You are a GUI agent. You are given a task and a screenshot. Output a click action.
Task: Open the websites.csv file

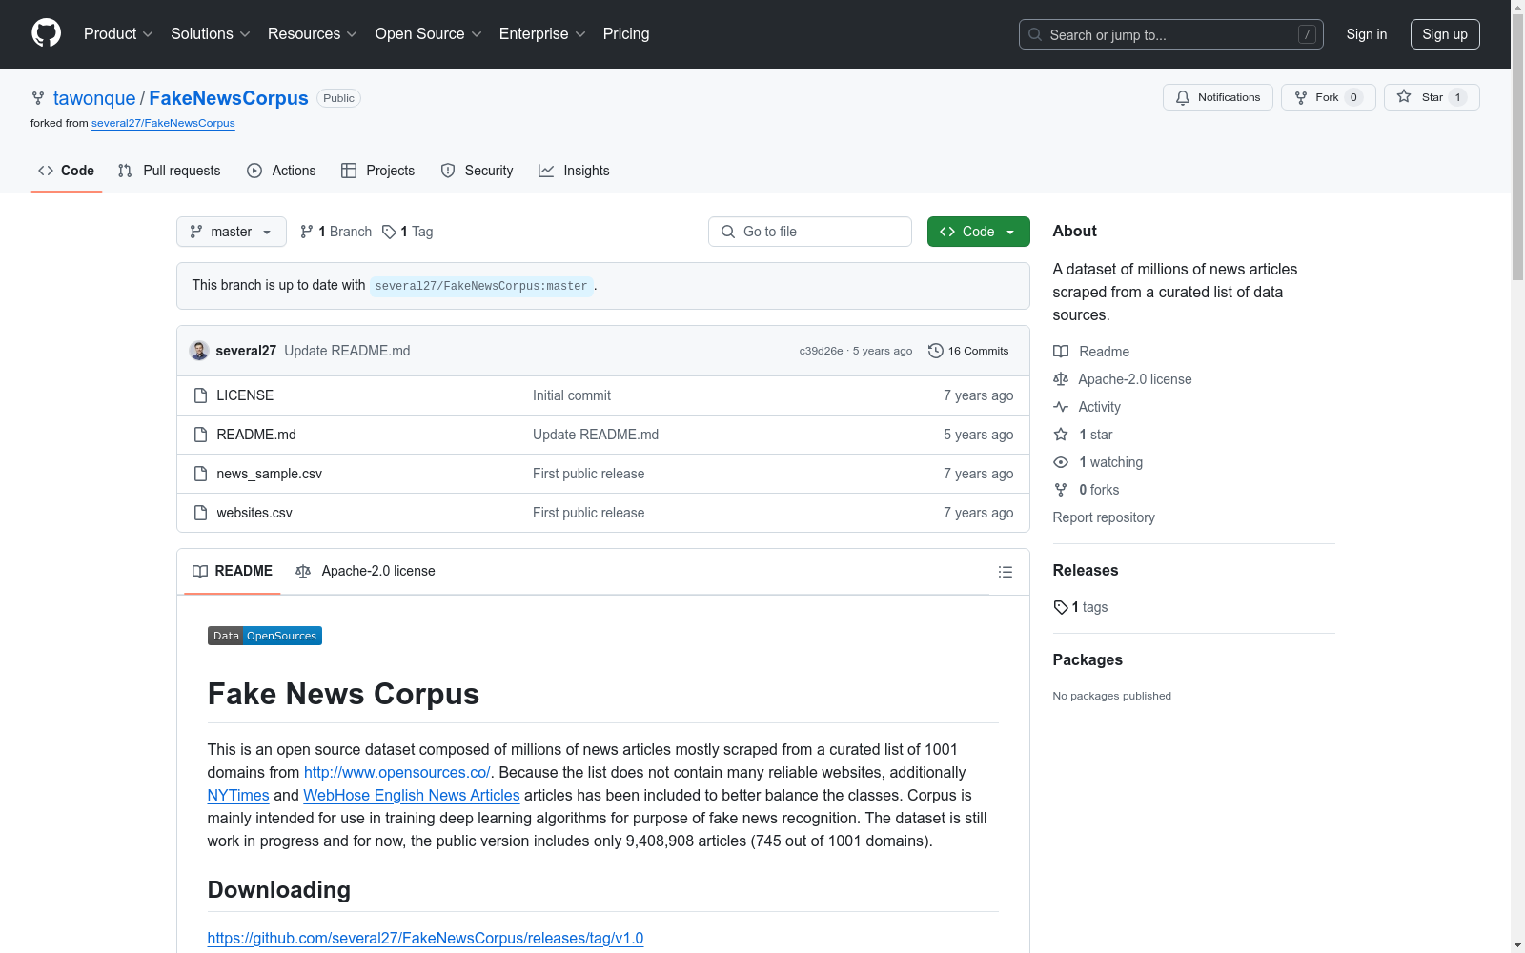click(x=254, y=513)
